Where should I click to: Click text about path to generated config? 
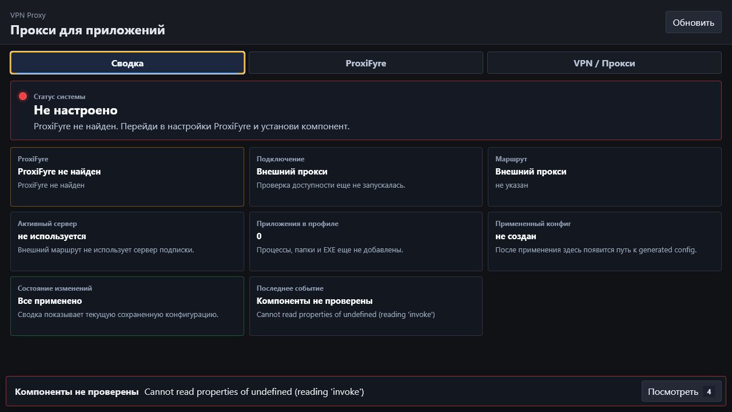(596, 249)
